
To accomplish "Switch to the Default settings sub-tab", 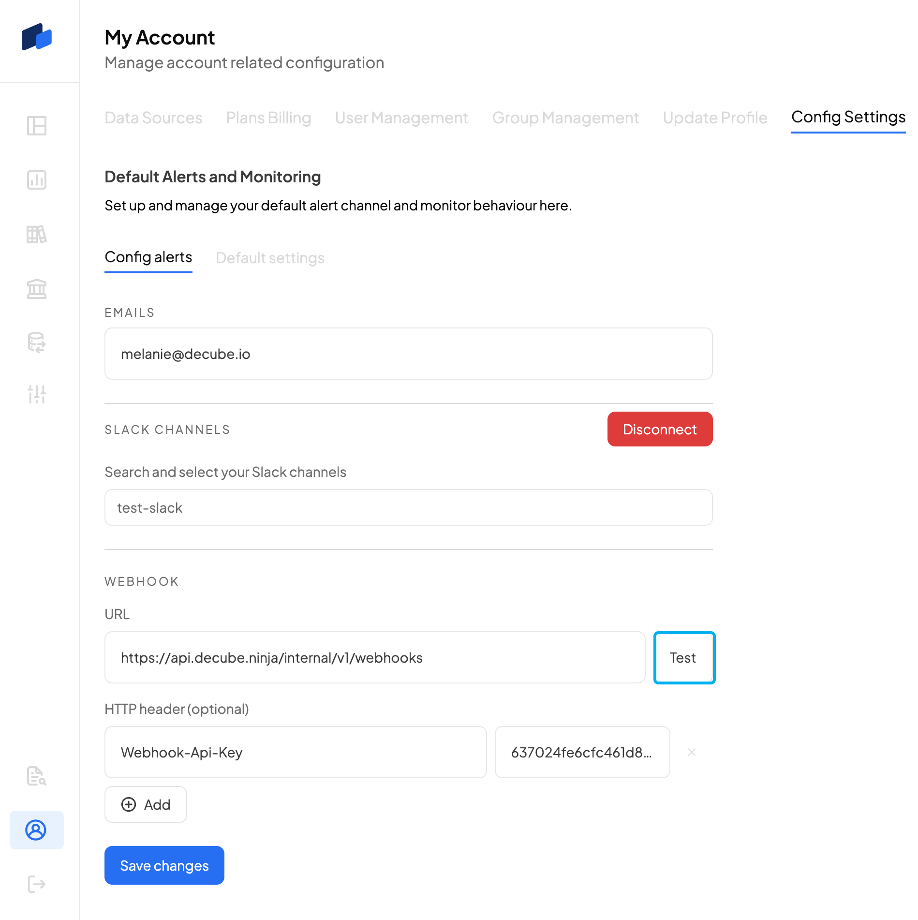I will 270,258.
